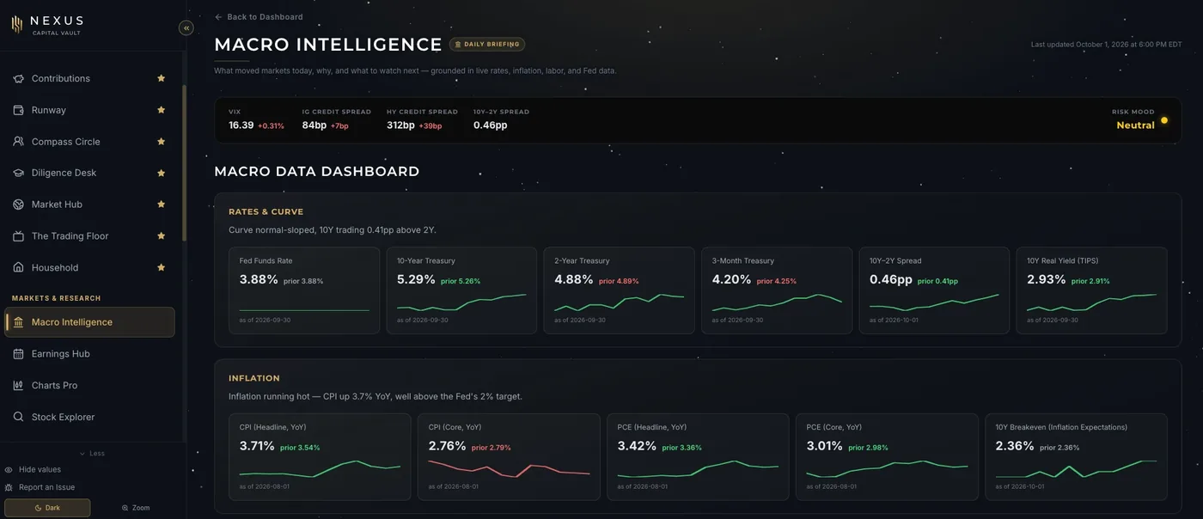The height and width of the screenshot is (519, 1203).
Task: Click the yellow Risk Mood indicator dot
Action: (x=1164, y=120)
